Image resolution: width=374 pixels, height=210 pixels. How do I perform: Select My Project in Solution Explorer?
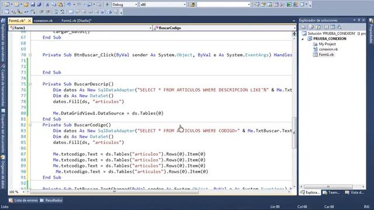coord(324,44)
